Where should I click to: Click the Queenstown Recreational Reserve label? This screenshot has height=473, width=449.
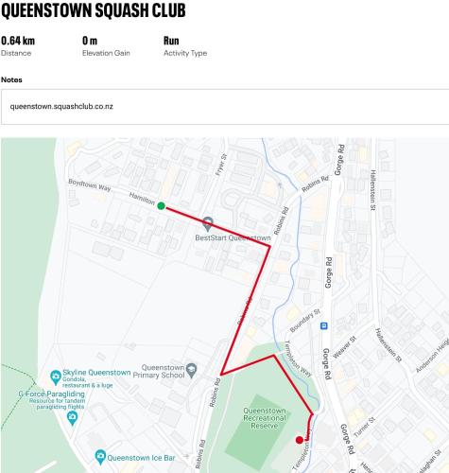[265, 418]
